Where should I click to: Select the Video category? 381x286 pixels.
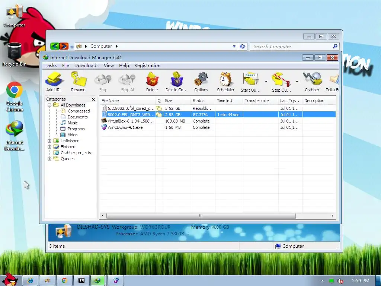pos(73,135)
